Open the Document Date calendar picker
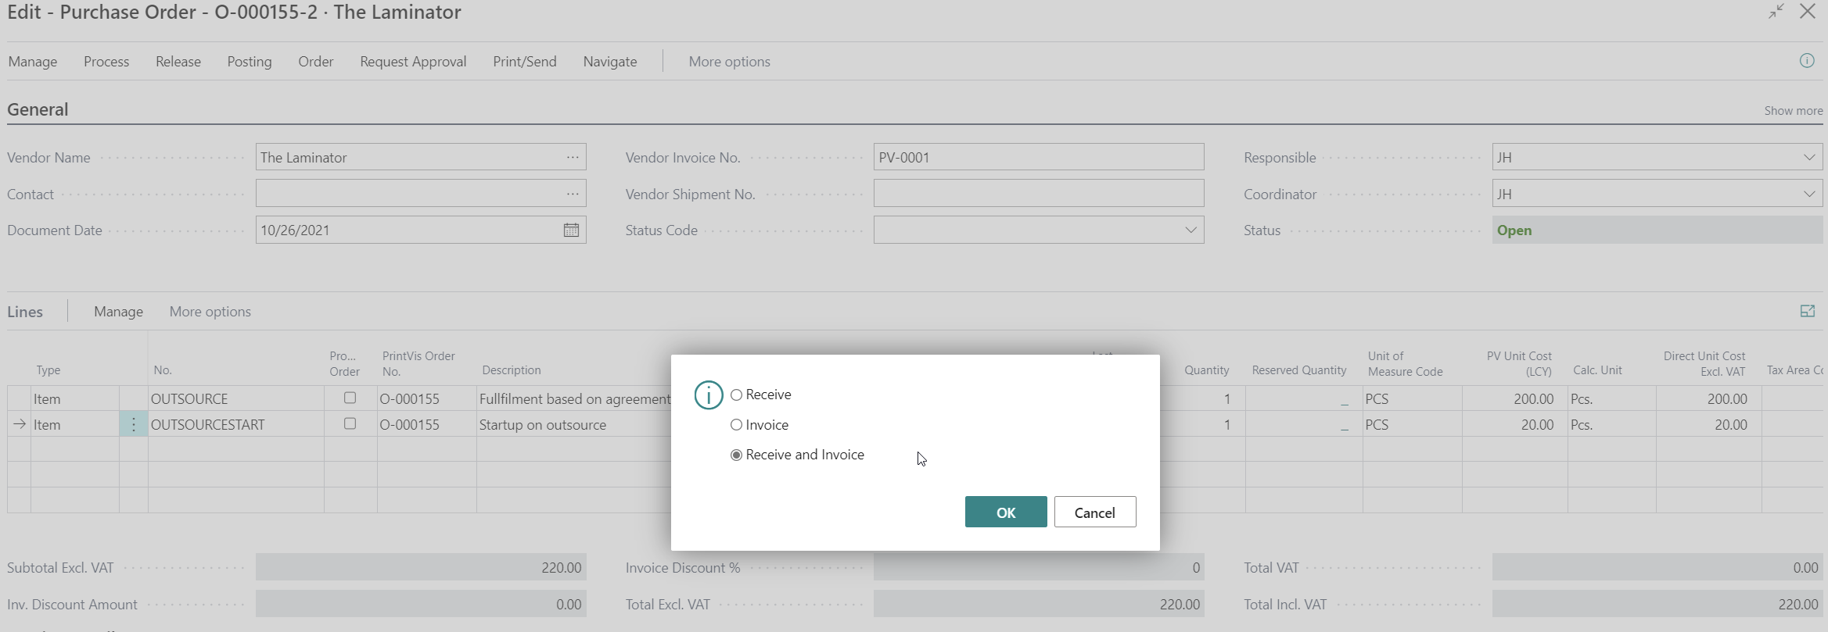Image resolution: width=1828 pixels, height=632 pixels. pos(571,230)
